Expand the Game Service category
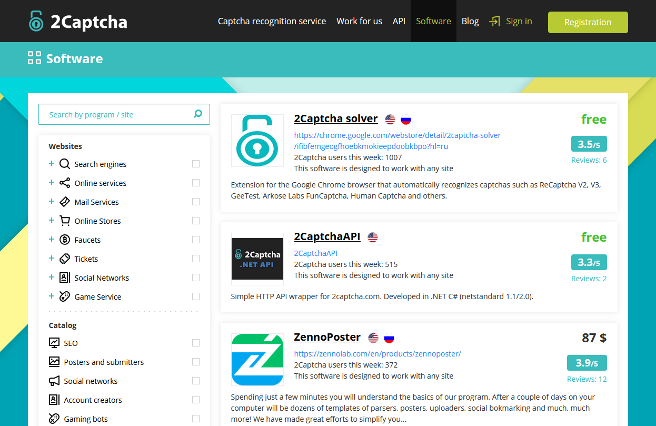Screen dimensions: 656x426 click(52, 296)
